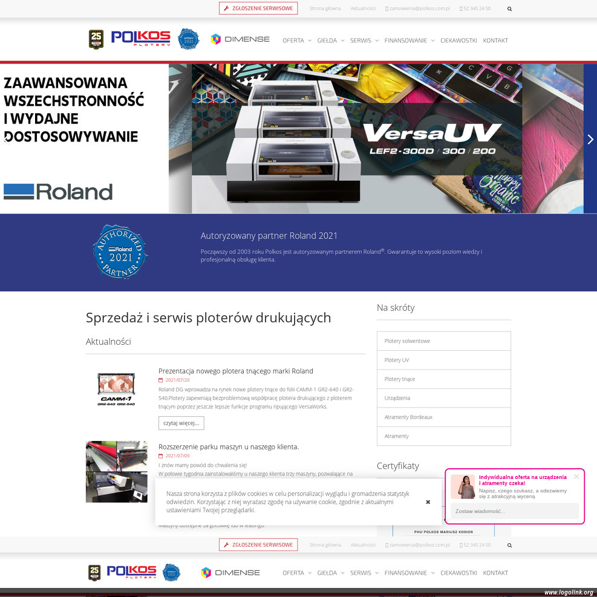Expand the GIEŁDA menu dropdown in the upper header

(331, 41)
